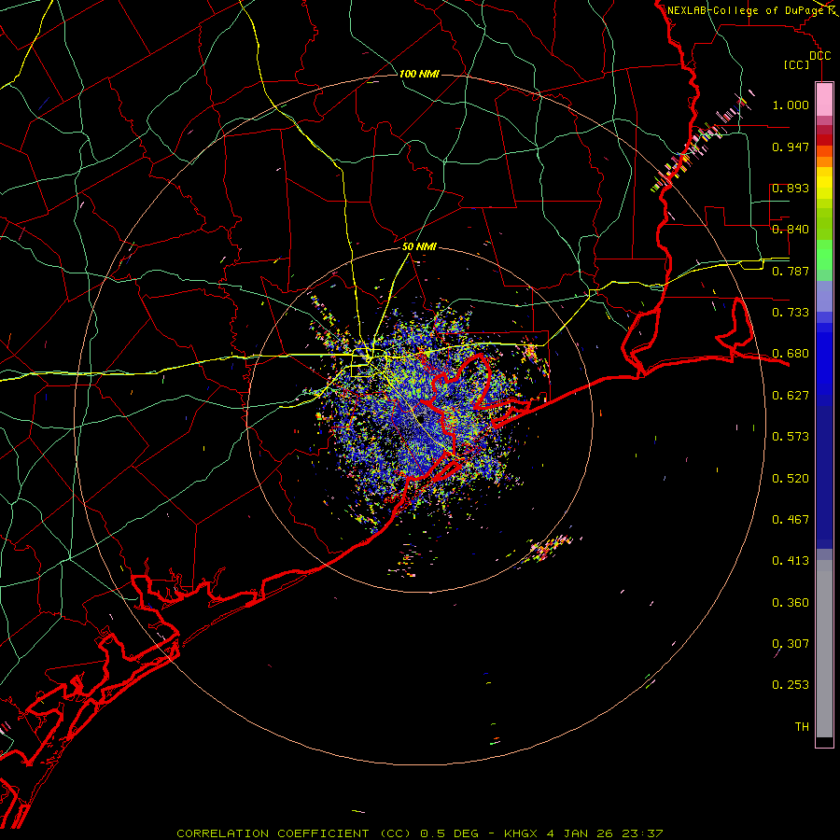Click the dense radar echo cluster center
The height and width of the screenshot is (840, 840).
point(421,418)
